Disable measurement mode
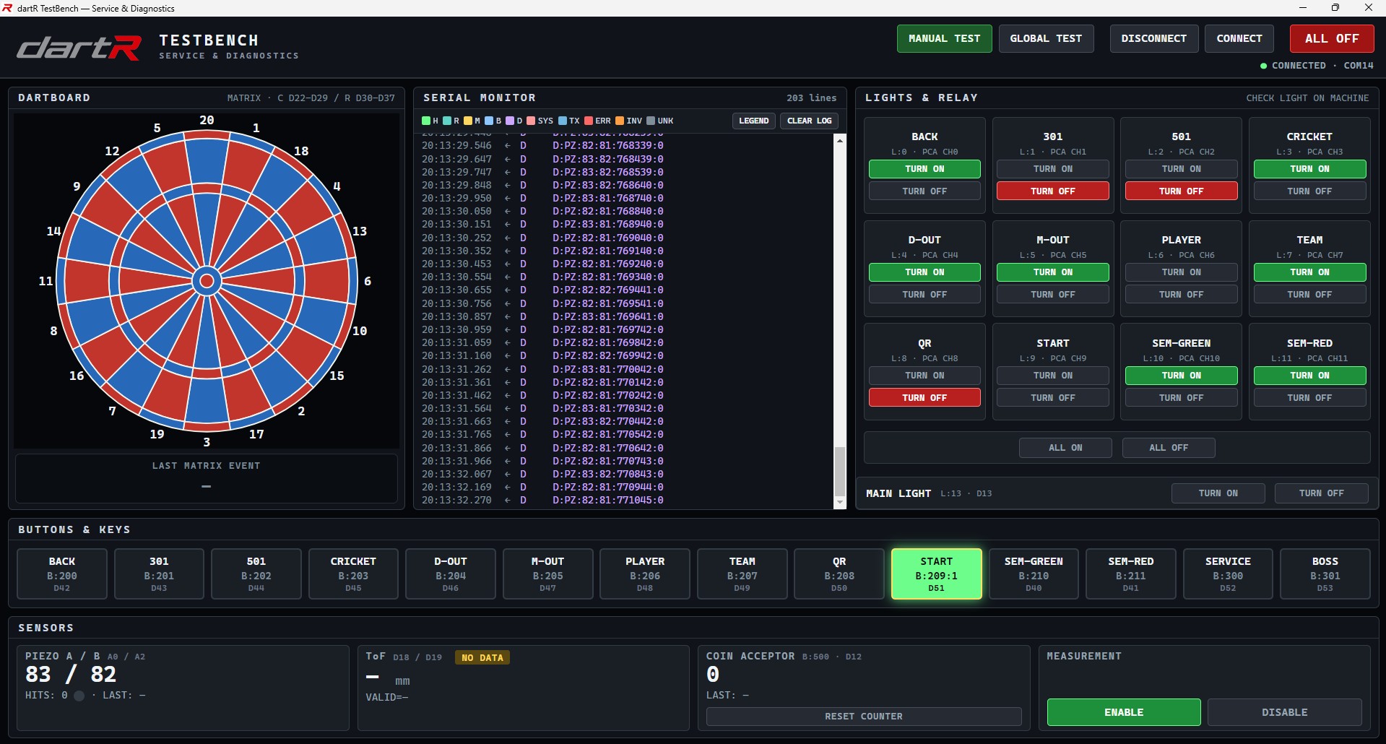1386x744 pixels. (1285, 712)
